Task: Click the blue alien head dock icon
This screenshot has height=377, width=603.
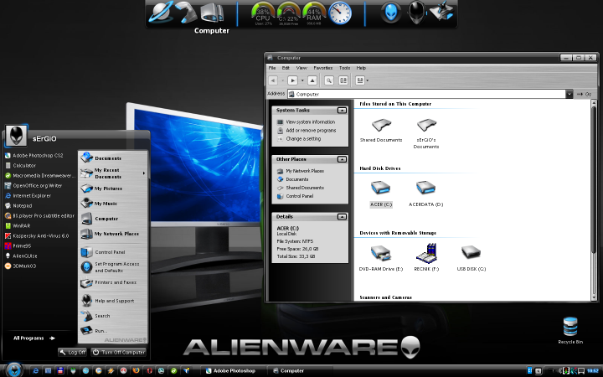Action: [391, 13]
